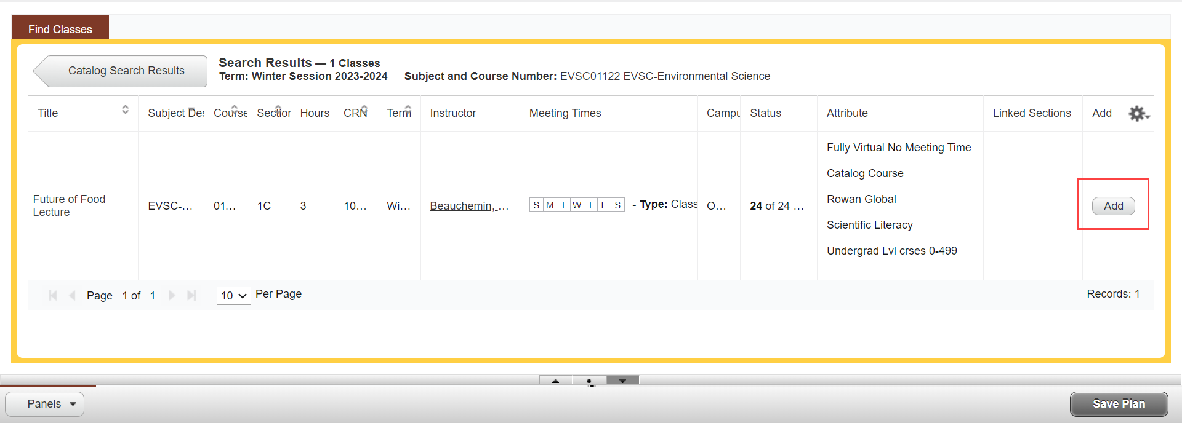The image size is (1182, 423).
Task: Open the Future of Food course link
Action: tap(69, 199)
